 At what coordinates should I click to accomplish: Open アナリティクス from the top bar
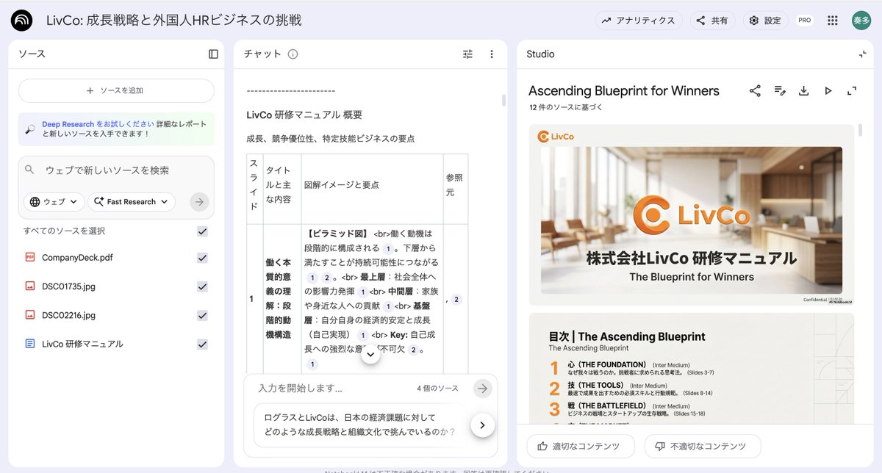pyautogui.click(x=639, y=20)
